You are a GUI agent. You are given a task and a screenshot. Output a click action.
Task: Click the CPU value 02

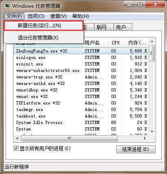[x=113, y=129]
